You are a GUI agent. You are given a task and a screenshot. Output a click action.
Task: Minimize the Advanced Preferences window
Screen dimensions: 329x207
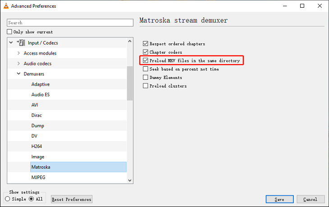click(x=285, y=6)
